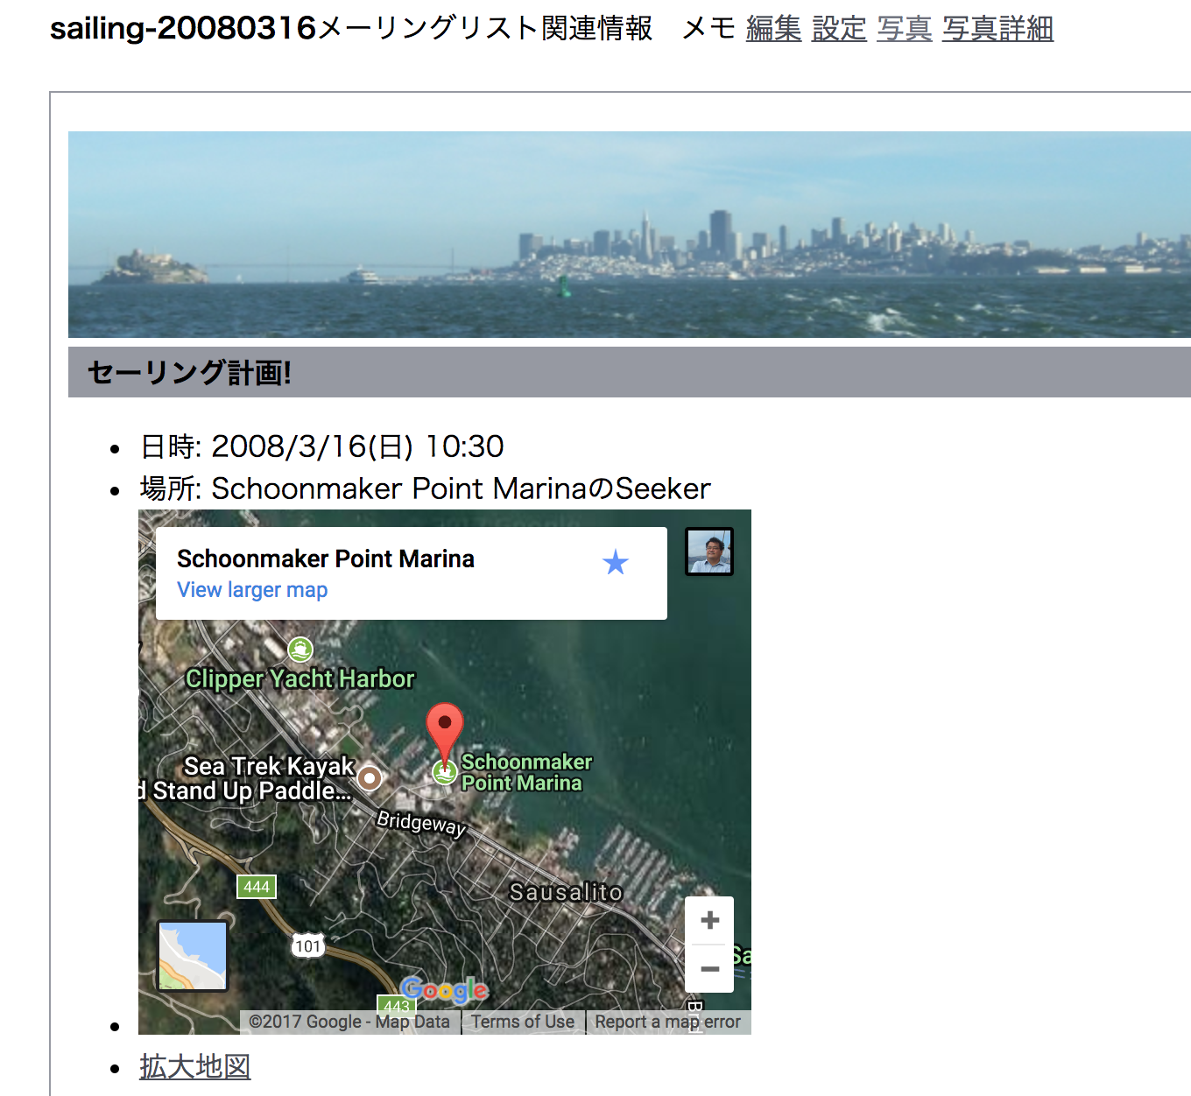Click the Clipper Yacht Harbor marker icon
Screen dimensions: 1191x1096
pos(300,650)
